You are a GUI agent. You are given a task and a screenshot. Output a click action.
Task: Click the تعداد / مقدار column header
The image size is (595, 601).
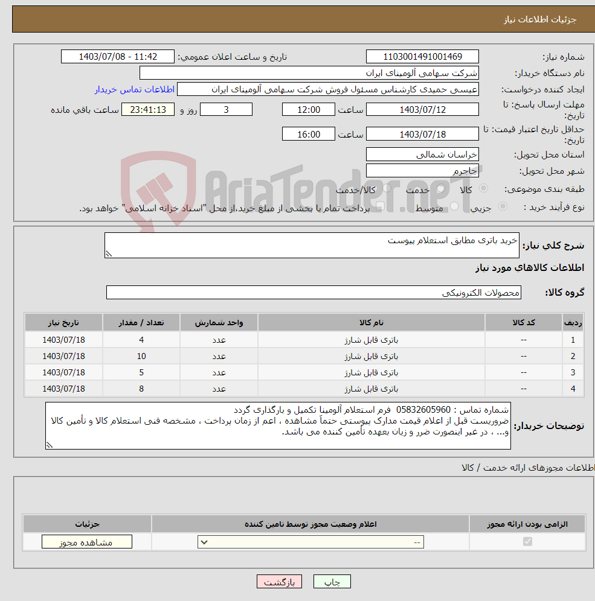(x=141, y=322)
